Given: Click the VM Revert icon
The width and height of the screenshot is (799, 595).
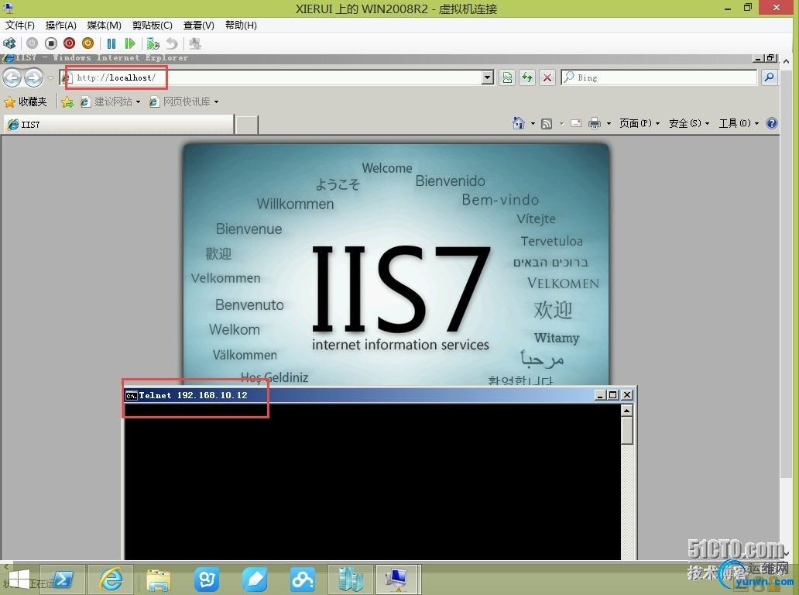Looking at the screenshot, I should 172,43.
